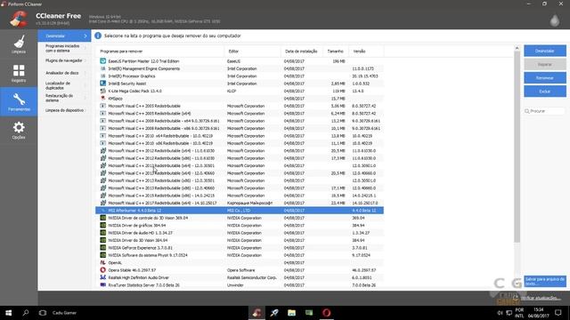The height and width of the screenshot is (320, 570).
Task: Select Intel(R) Management Engine Components
Action: [240, 68]
